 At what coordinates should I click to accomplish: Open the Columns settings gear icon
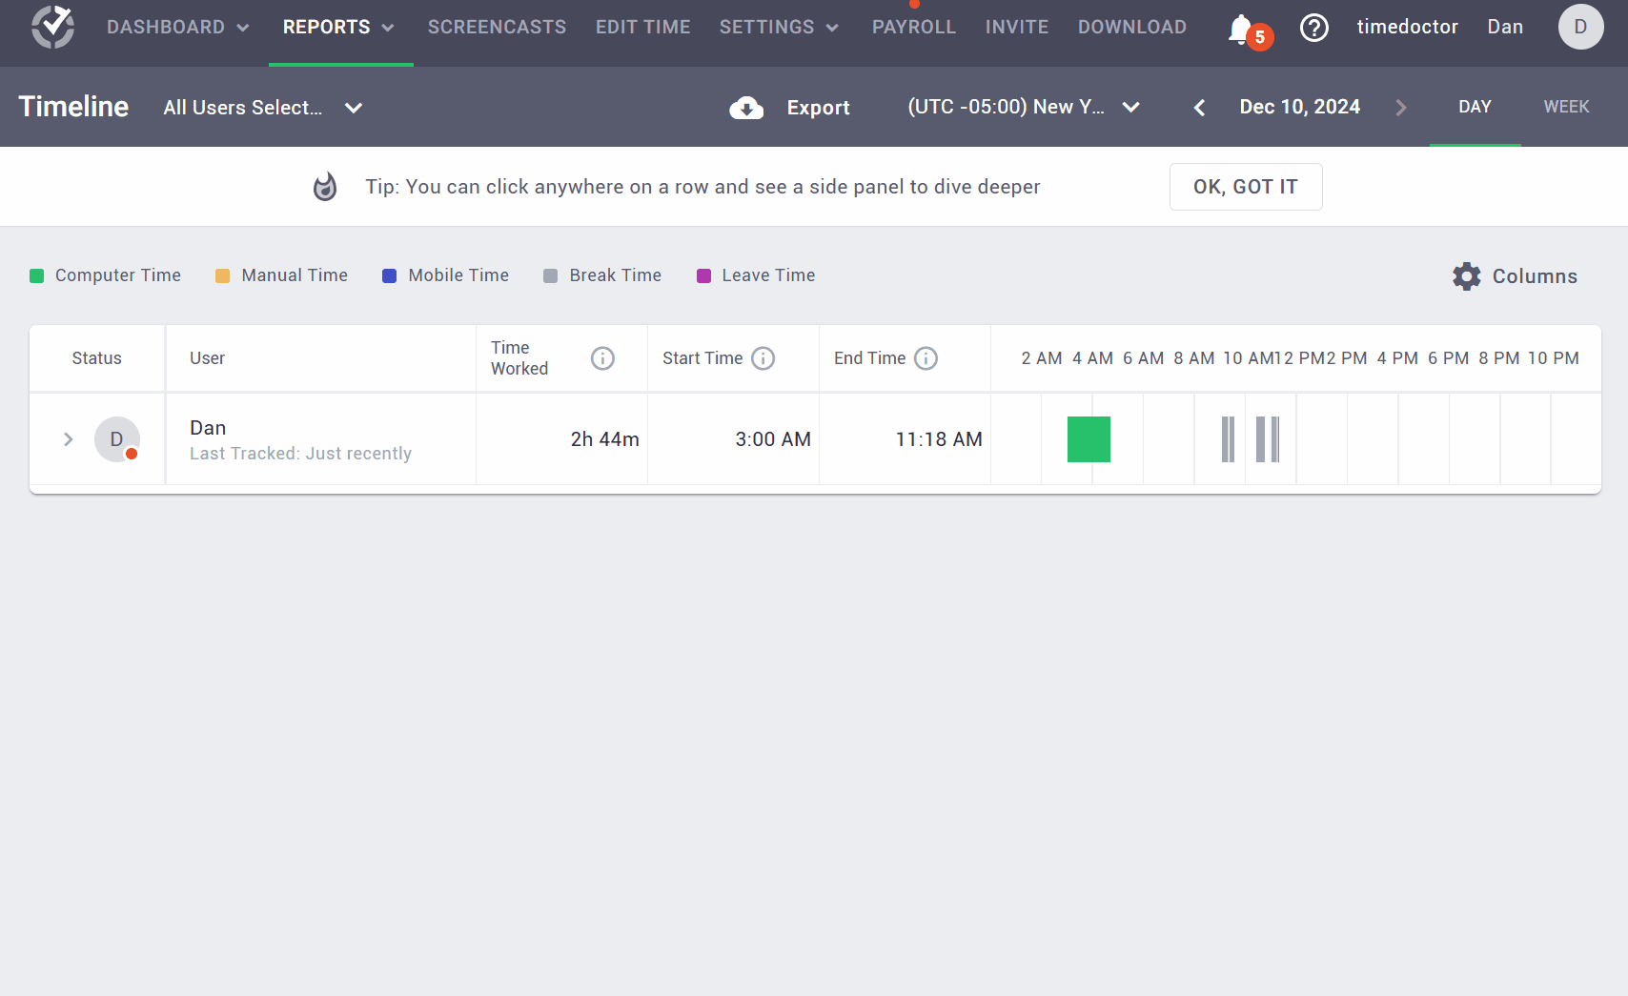point(1467,275)
